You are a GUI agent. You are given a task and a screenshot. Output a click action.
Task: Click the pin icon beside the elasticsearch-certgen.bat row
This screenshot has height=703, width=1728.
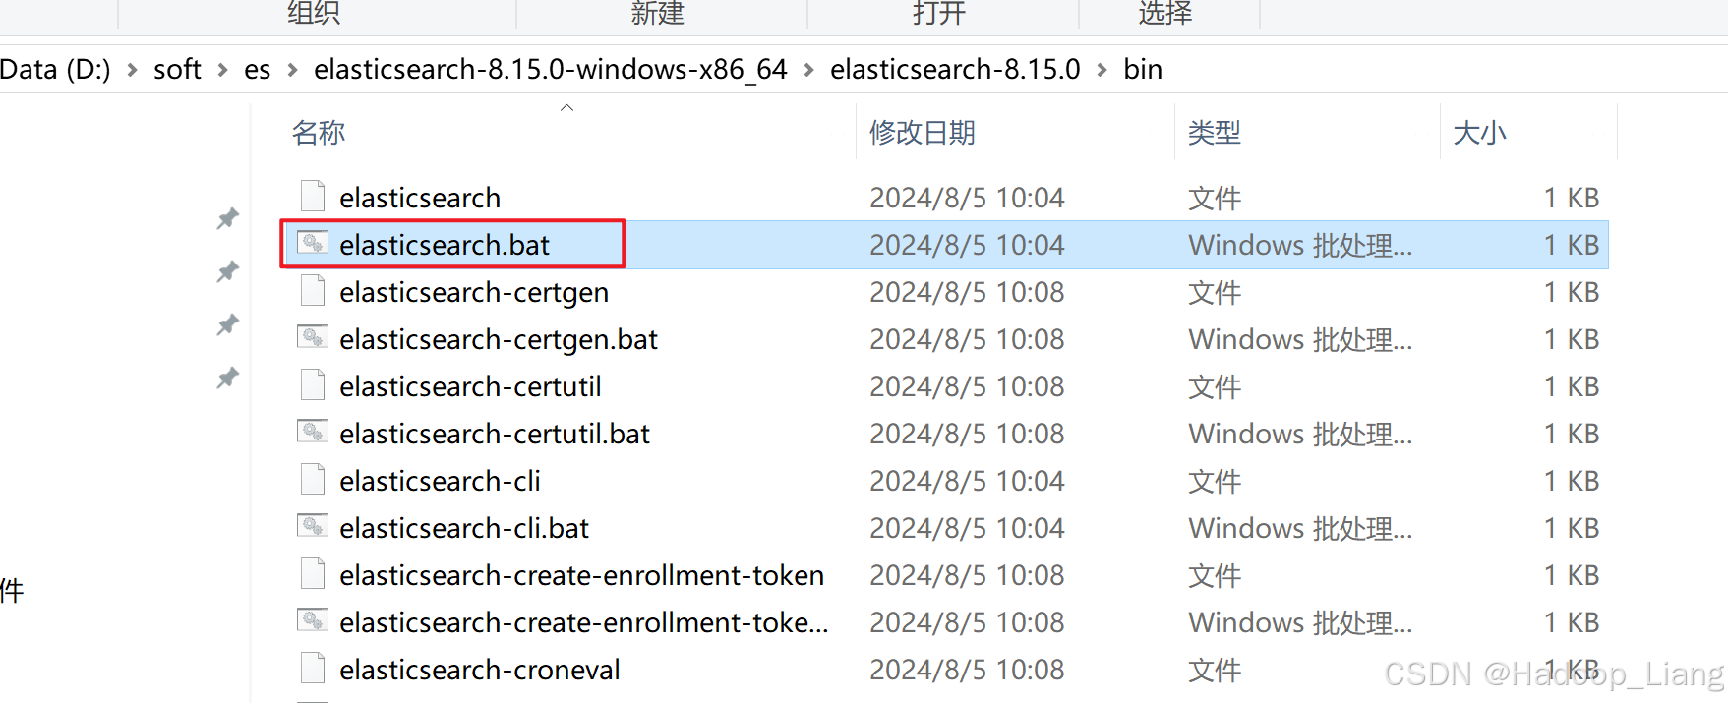(x=228, y=324)
